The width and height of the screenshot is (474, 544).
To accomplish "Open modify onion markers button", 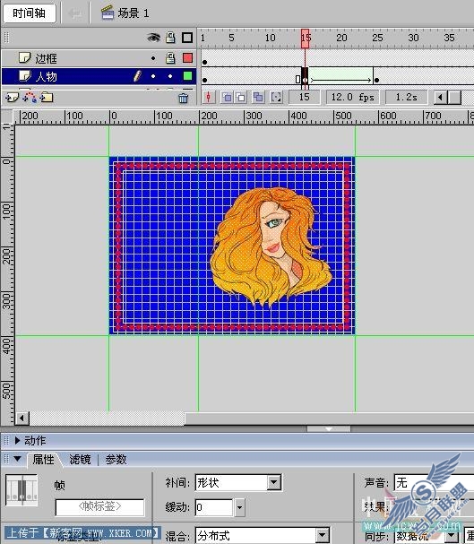I will [276, 98].
